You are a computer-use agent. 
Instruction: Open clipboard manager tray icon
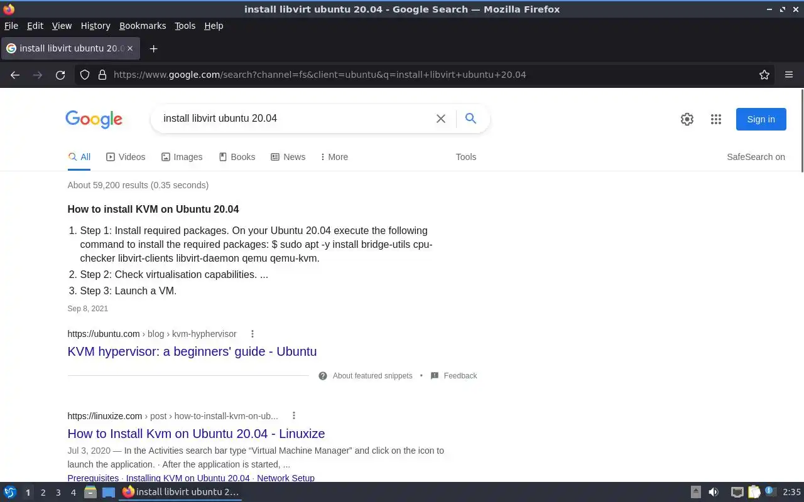coord(754,493)
